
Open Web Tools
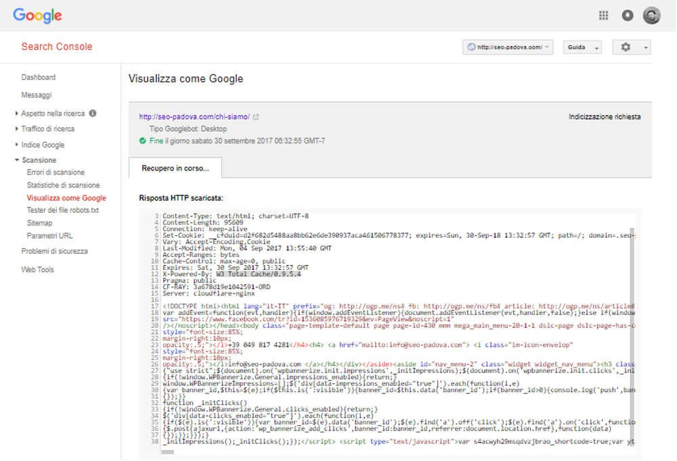click(37, 270)
